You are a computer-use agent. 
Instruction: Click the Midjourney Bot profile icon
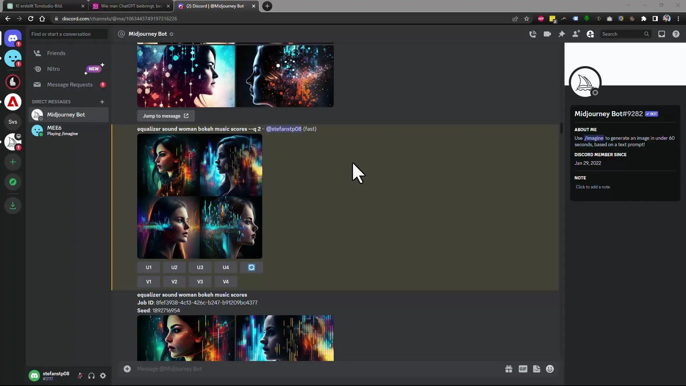[x=586, y=83]
